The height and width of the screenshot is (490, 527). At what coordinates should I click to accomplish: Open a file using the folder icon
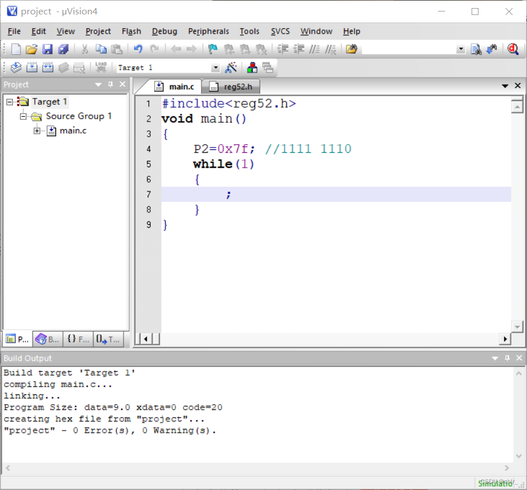(32, 49)
